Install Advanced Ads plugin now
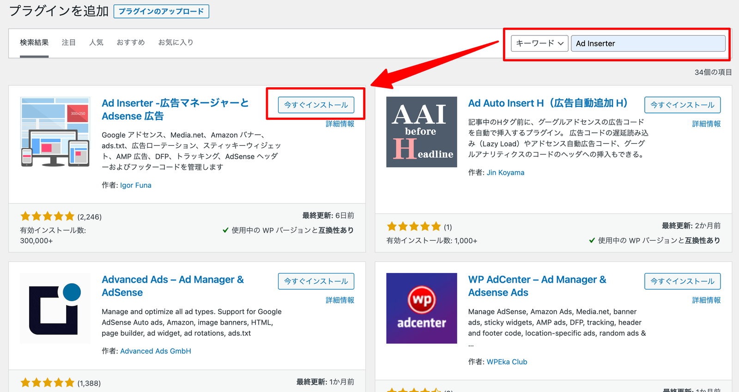The width and height of the screenshot is (739, 392). point(316,281)
